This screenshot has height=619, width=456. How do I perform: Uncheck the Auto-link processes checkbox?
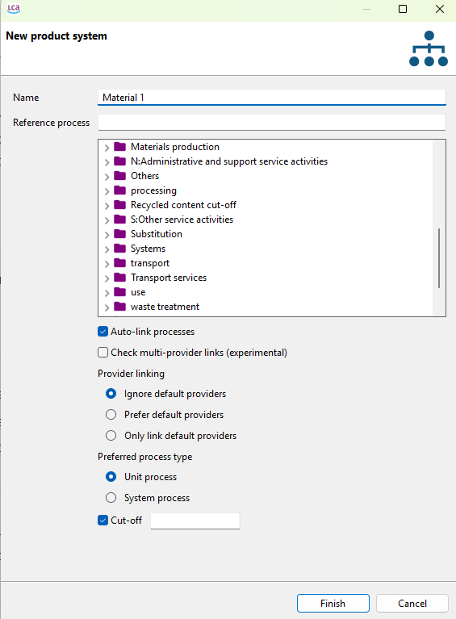pyautogui.click(x=102, y=332)
